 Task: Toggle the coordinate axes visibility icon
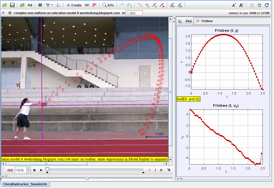59,5
